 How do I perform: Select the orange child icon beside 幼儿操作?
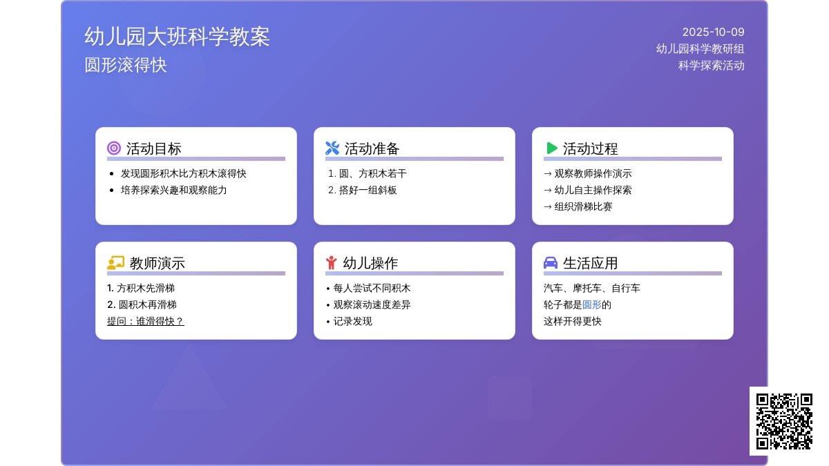[332, 261]
